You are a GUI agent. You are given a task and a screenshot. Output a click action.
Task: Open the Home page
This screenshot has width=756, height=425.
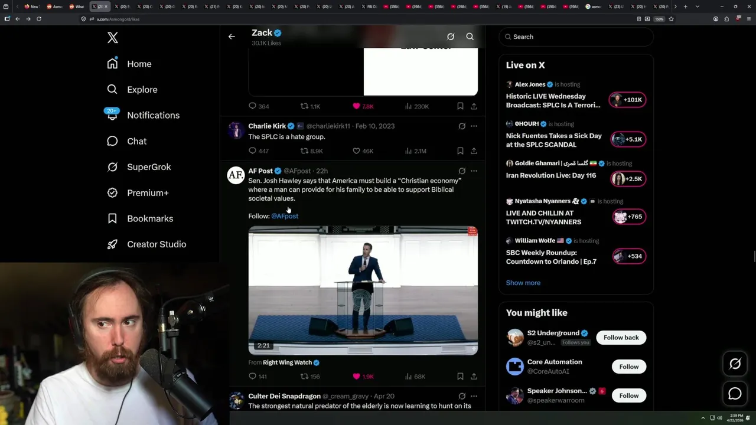[129, 64]
